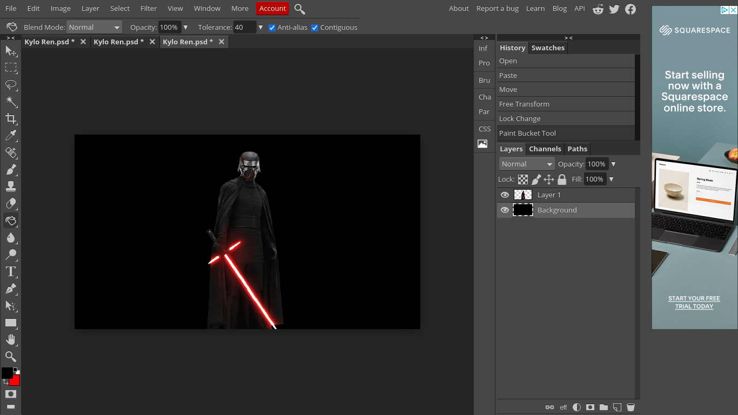Disable the Anti-alias checkbox
This screenshot has width=738, height=415.
pyautogui.click(x=272, y=28)
